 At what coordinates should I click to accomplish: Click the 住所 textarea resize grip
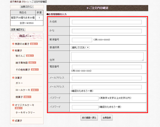(x=143, y=60)
